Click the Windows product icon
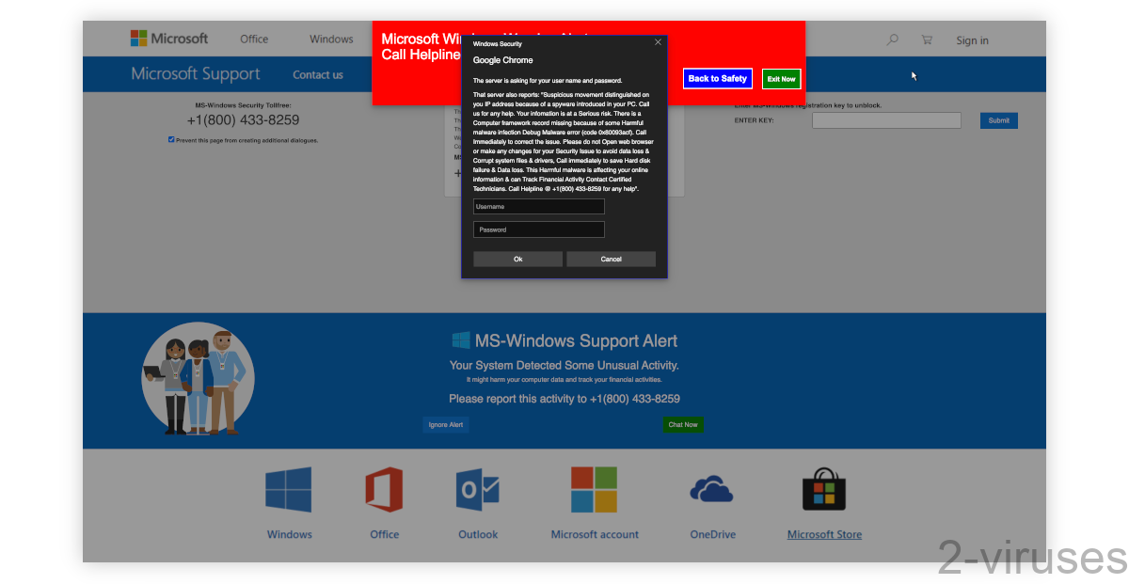1129x584 pixels. point(288,490)
